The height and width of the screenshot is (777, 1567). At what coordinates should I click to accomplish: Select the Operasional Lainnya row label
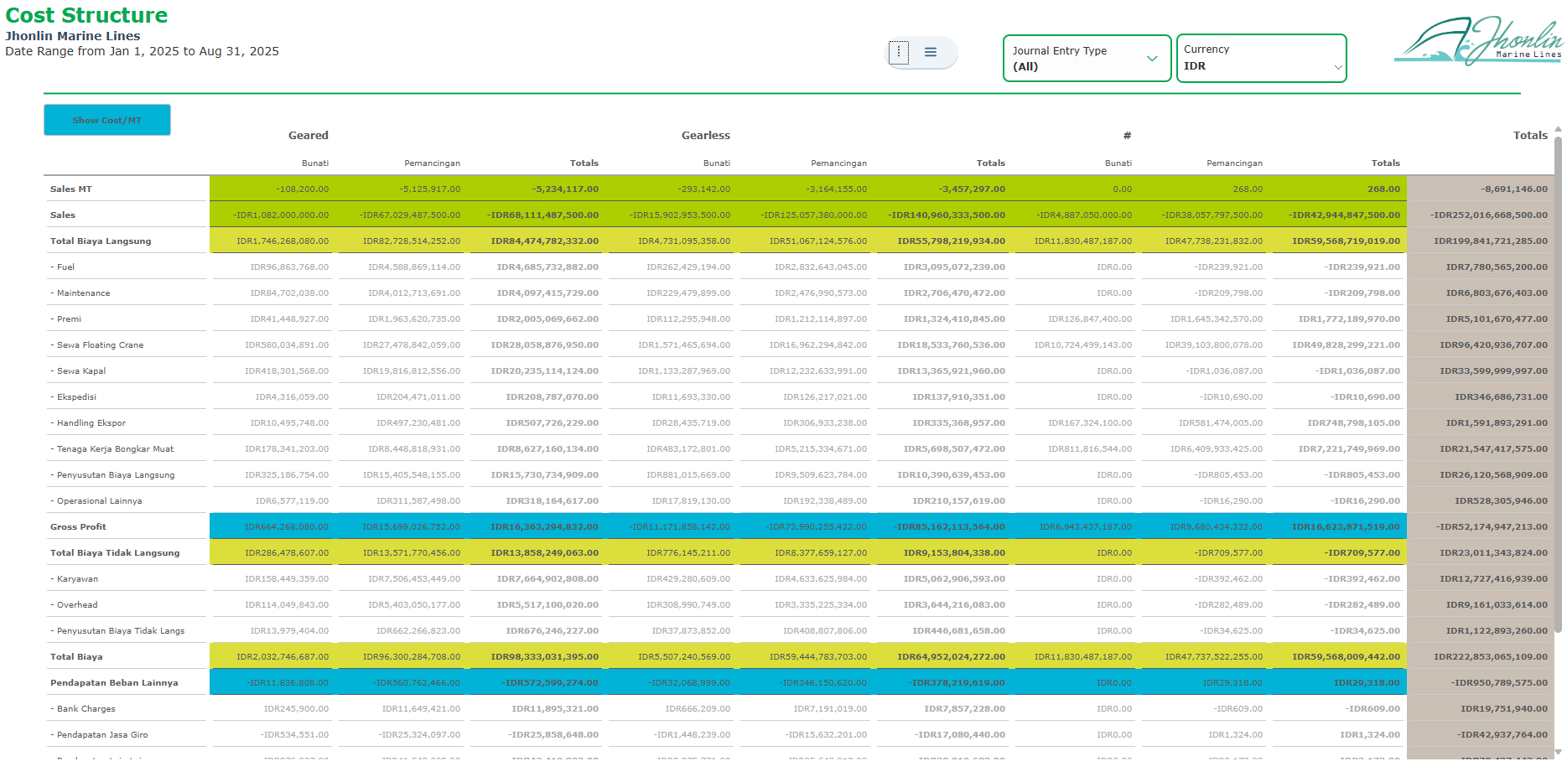click(x=96, y=501)
